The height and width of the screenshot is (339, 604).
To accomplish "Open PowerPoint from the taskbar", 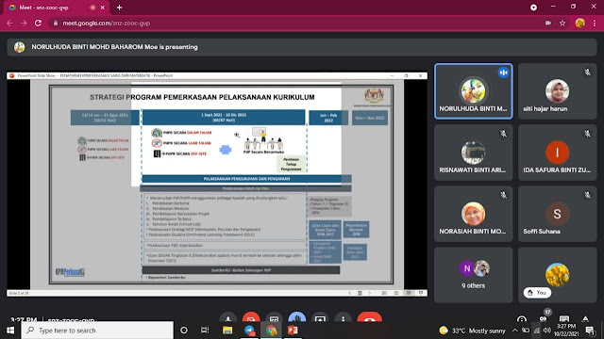I will (x=293, y=331).
